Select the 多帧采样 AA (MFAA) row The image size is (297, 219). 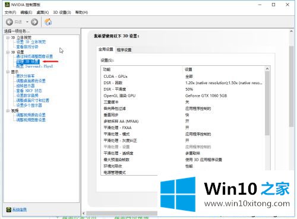click(183, 121)
